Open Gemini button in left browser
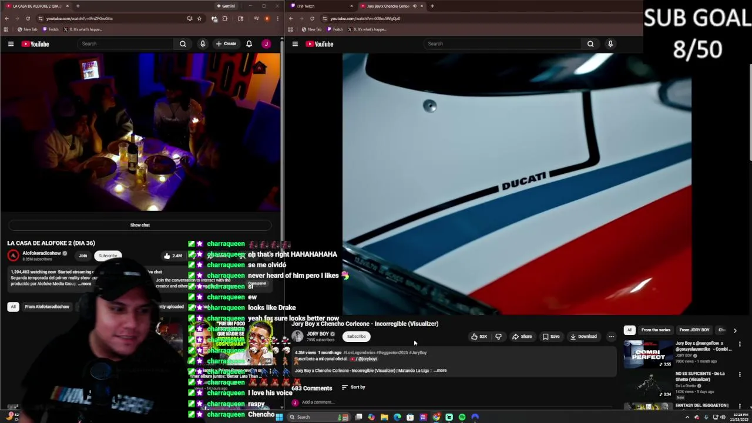The width and height of the screenshot is (752, 423). (x=226, y=6)
